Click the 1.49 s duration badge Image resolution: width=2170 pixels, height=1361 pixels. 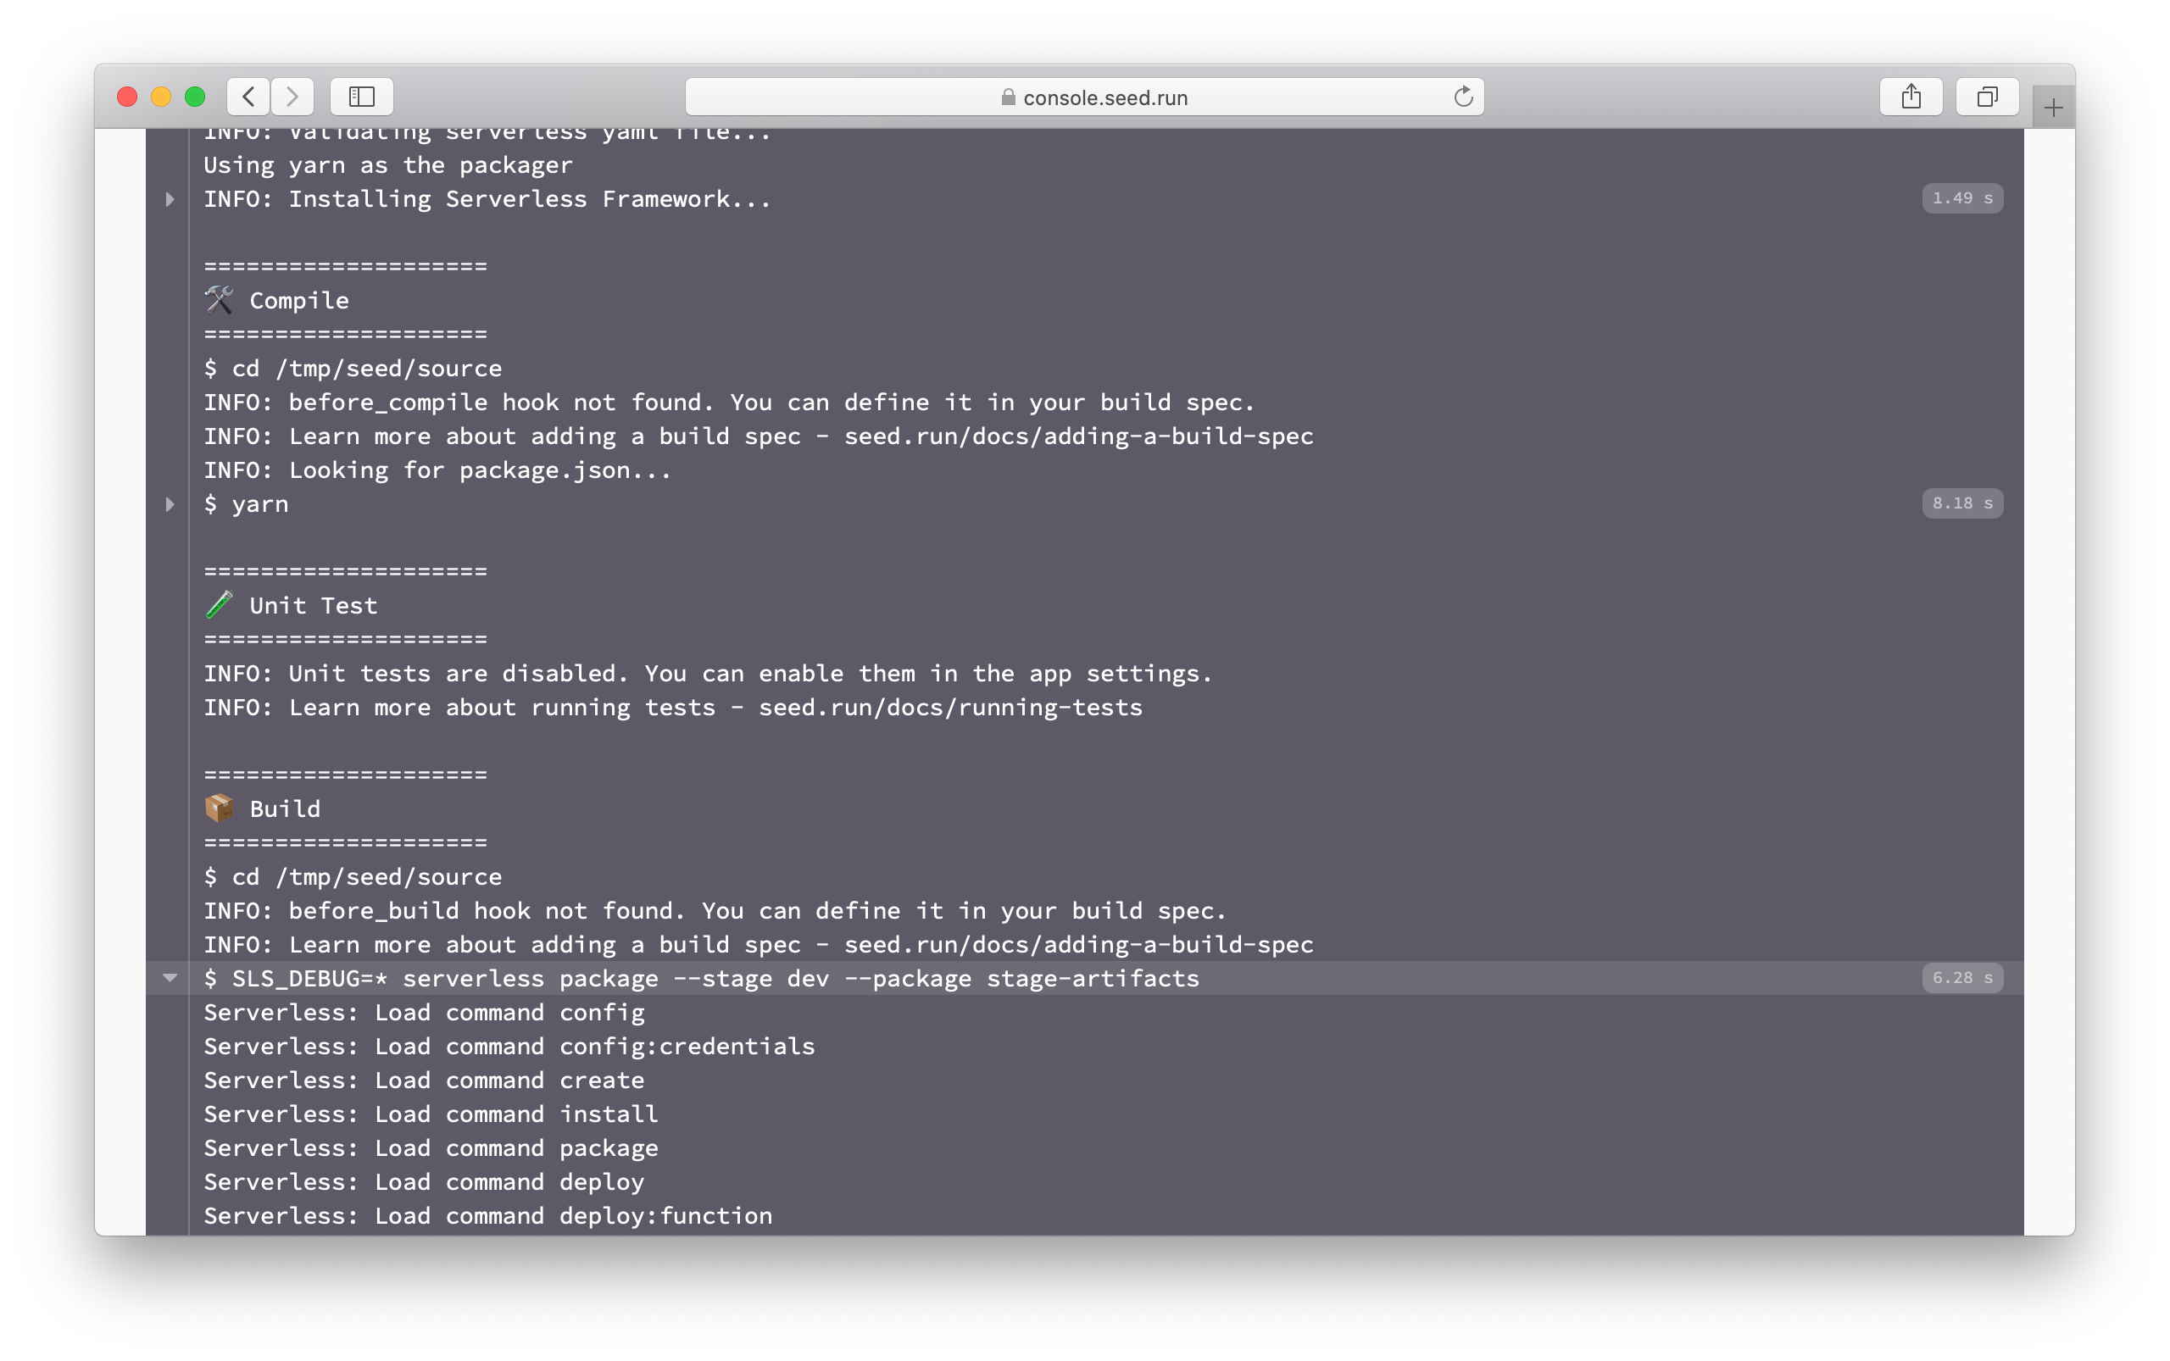click(1961, 198)
